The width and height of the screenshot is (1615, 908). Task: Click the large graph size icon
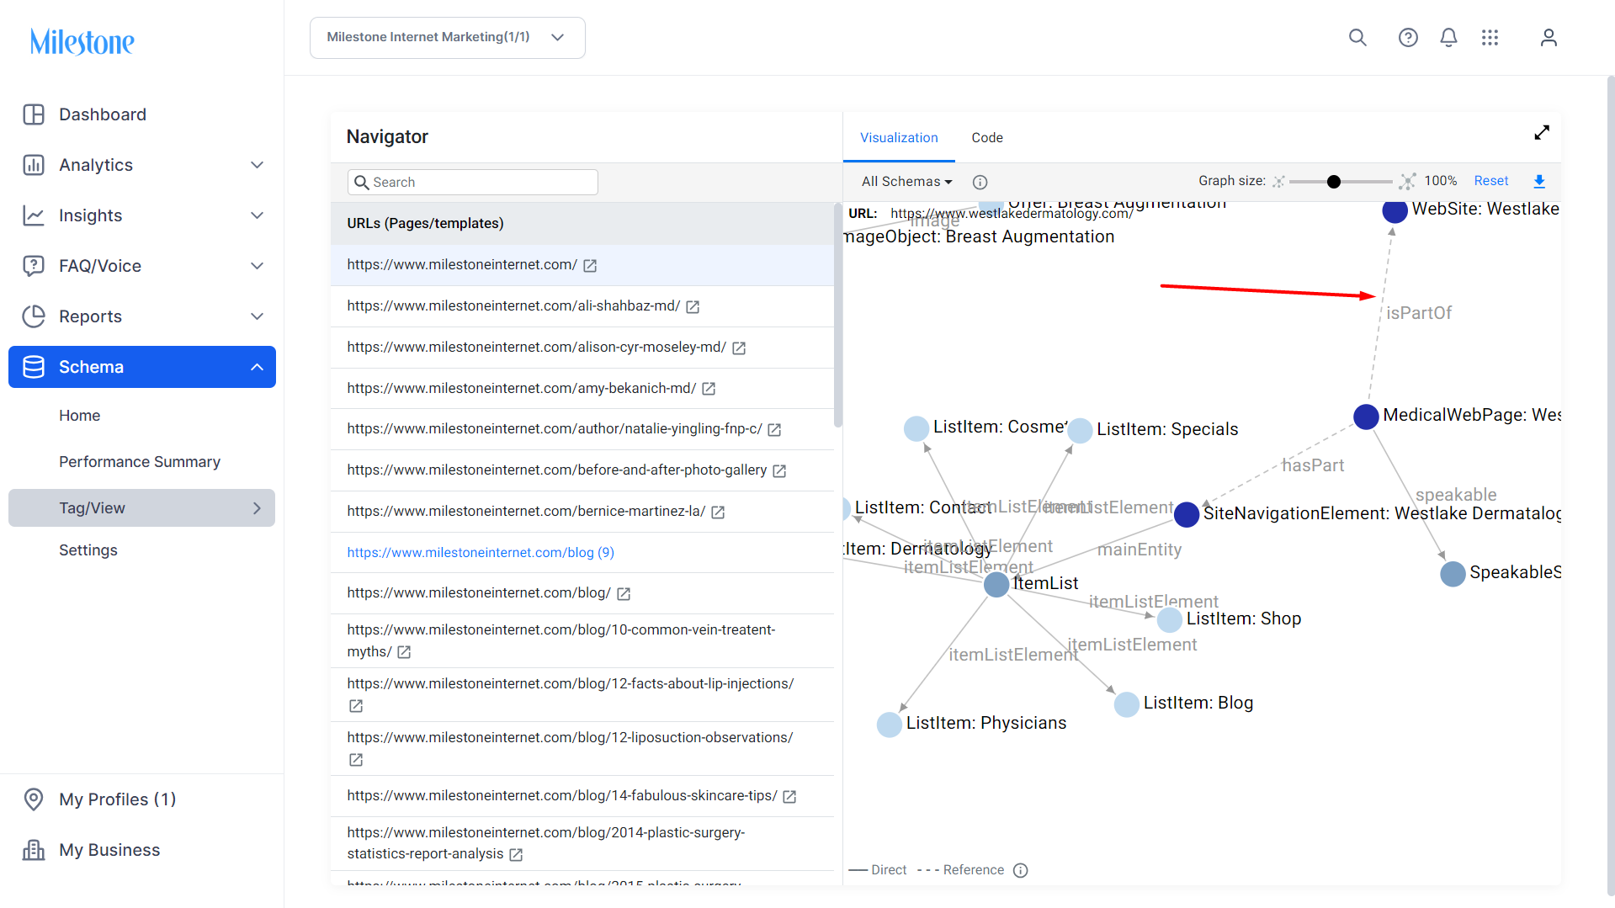pos(1408,182)
